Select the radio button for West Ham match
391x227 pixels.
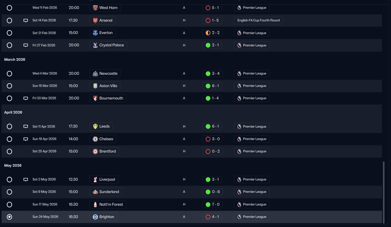pos(9,8)
